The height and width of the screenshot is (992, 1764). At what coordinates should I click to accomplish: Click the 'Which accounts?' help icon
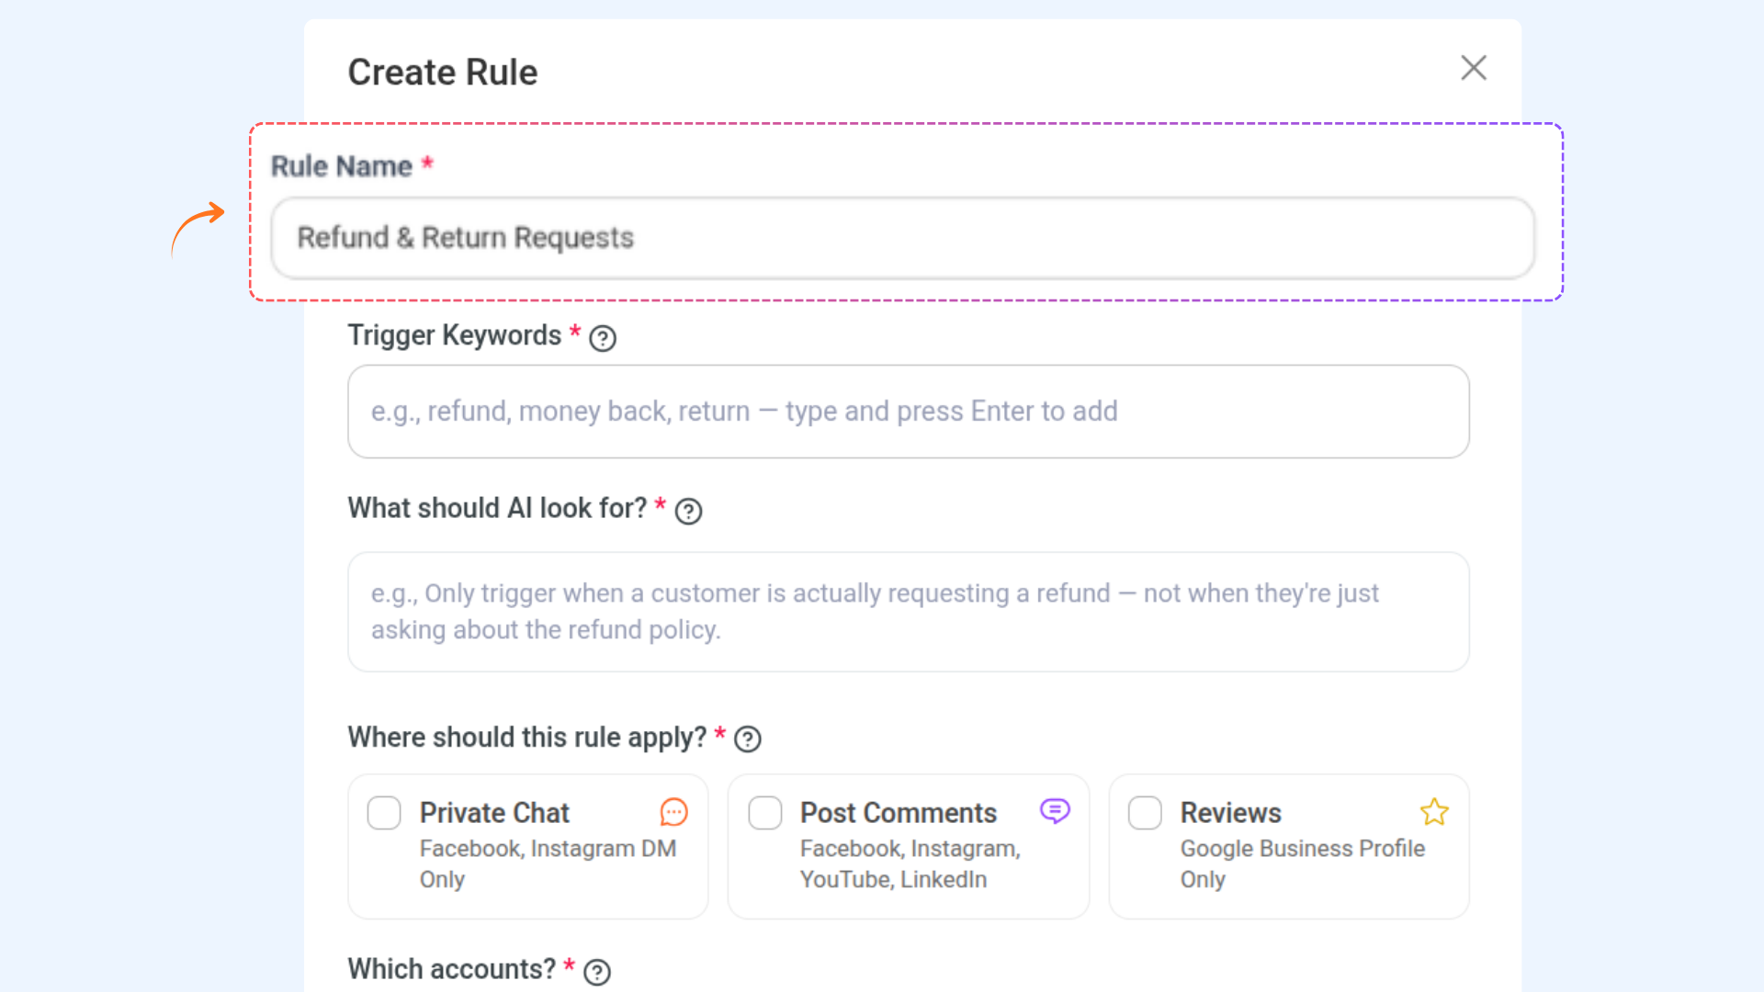(x=597, y=972)
